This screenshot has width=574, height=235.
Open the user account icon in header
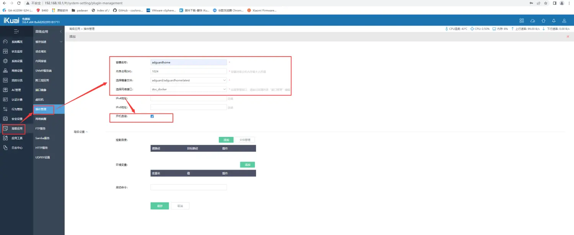point(564,21)
